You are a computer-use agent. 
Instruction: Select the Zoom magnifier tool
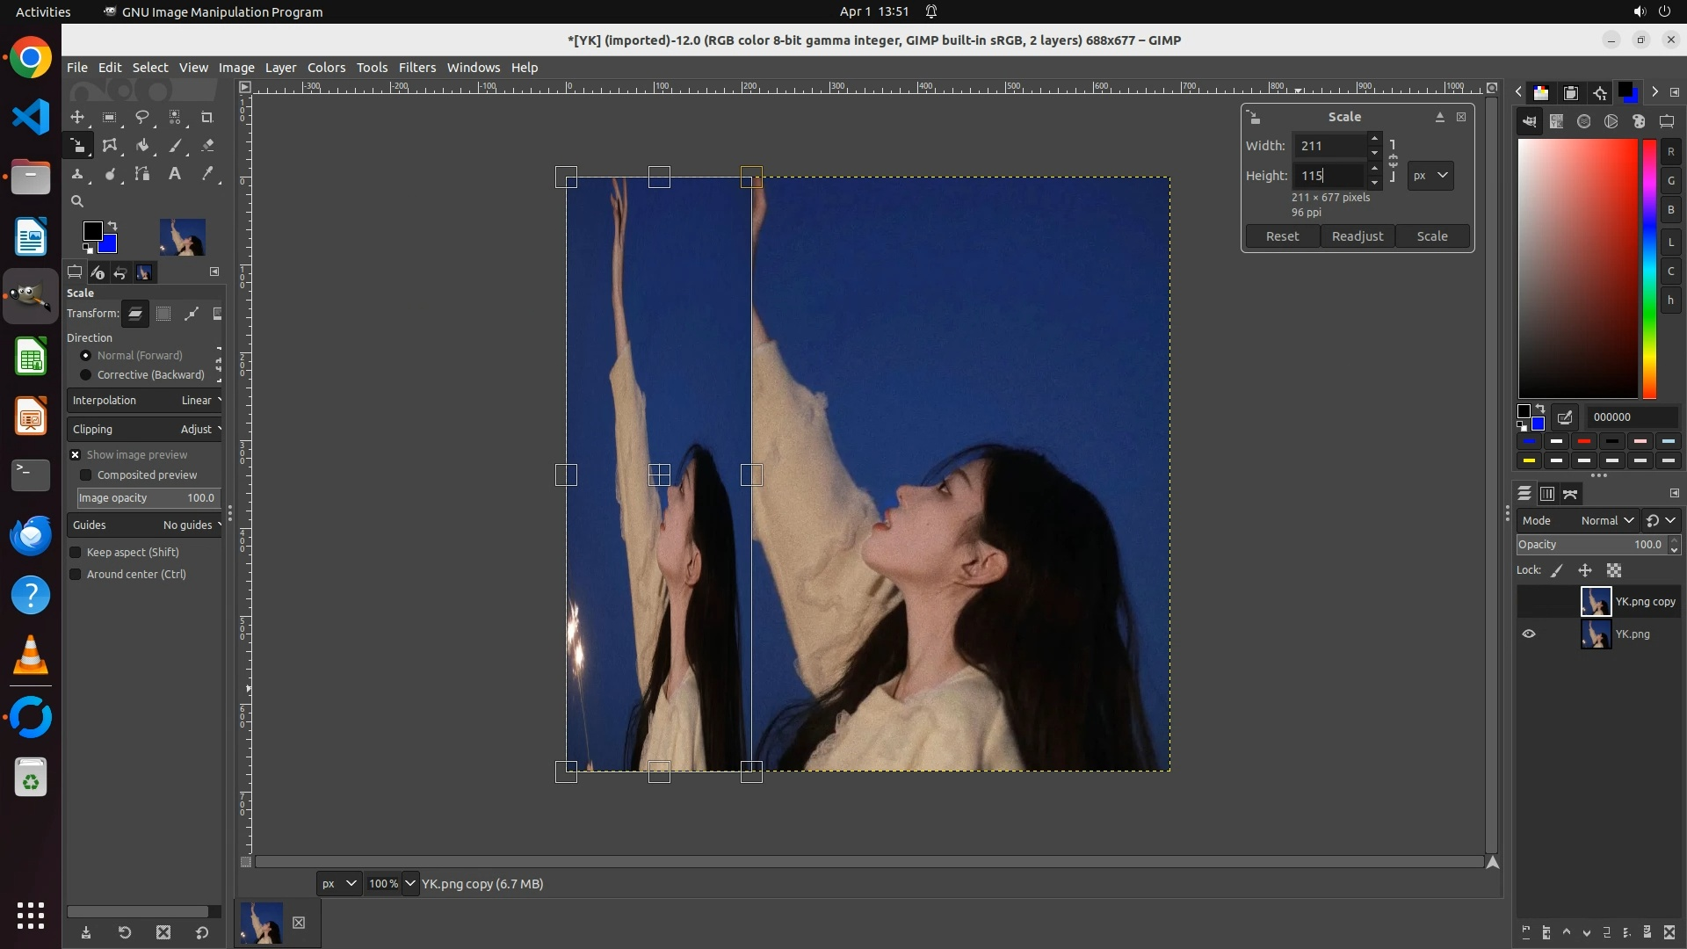77,201
